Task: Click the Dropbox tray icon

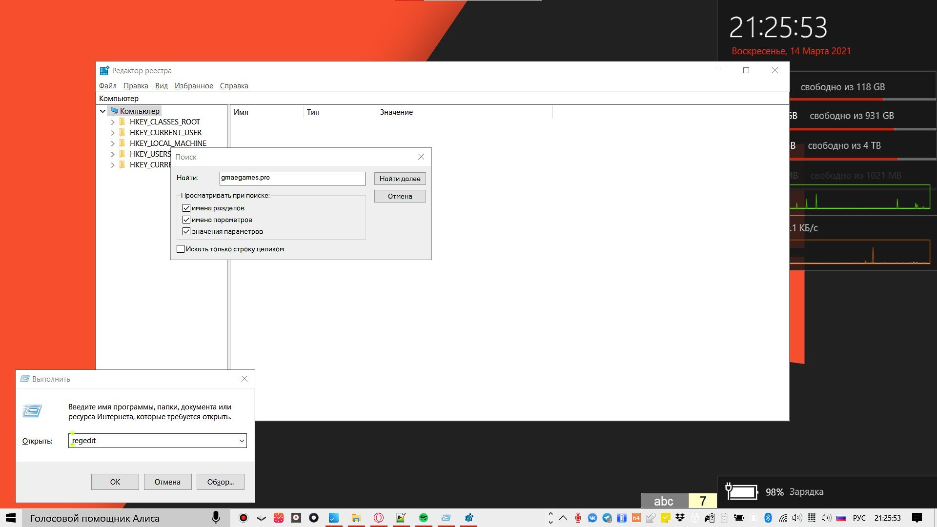Action: point(680,518)
